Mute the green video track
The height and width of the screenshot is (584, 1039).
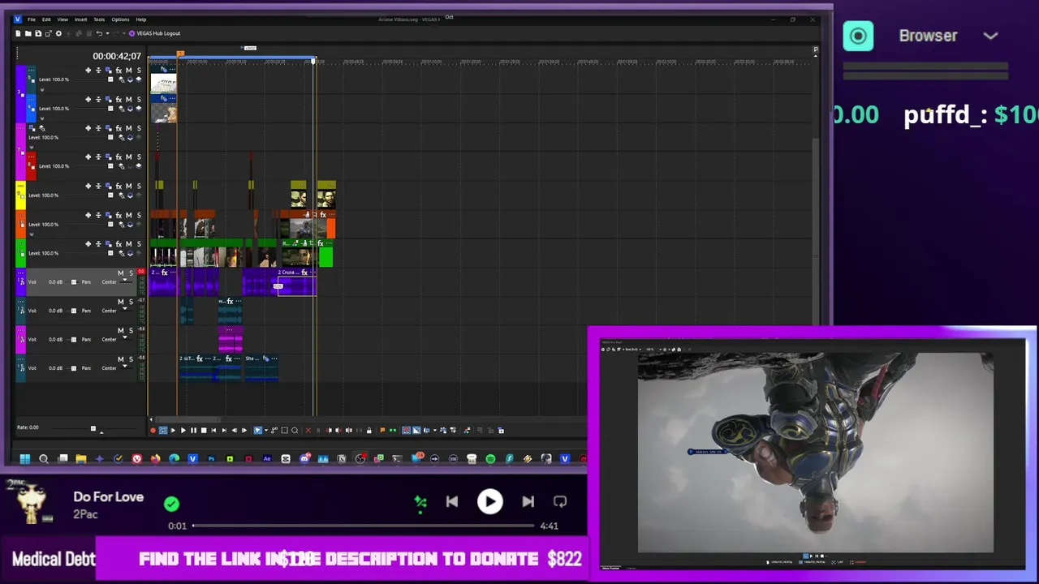click(x=128, y=244)
